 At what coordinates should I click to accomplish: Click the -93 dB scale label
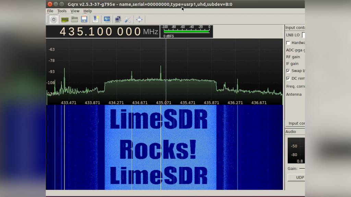[x=51, y=72]
